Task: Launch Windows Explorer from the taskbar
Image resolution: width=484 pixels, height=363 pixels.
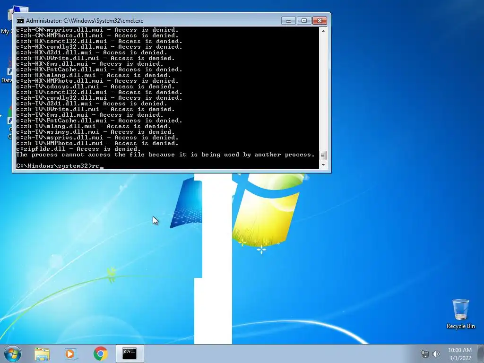Action: 42,354
